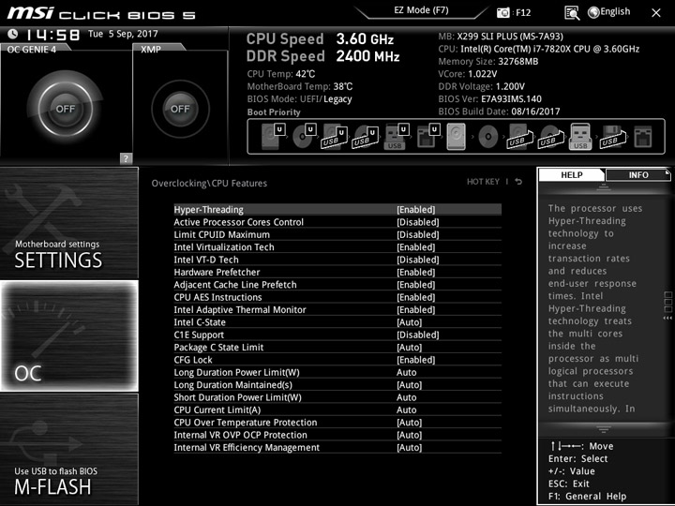Select the XMP tab label
Screen dimensions: 675x506
pyautogui.click(x=151, y=49)
